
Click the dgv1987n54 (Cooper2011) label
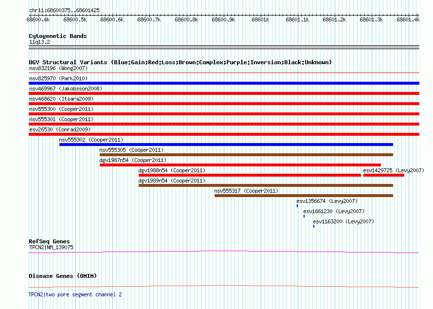pyautogui.click(x=133, y=160)
